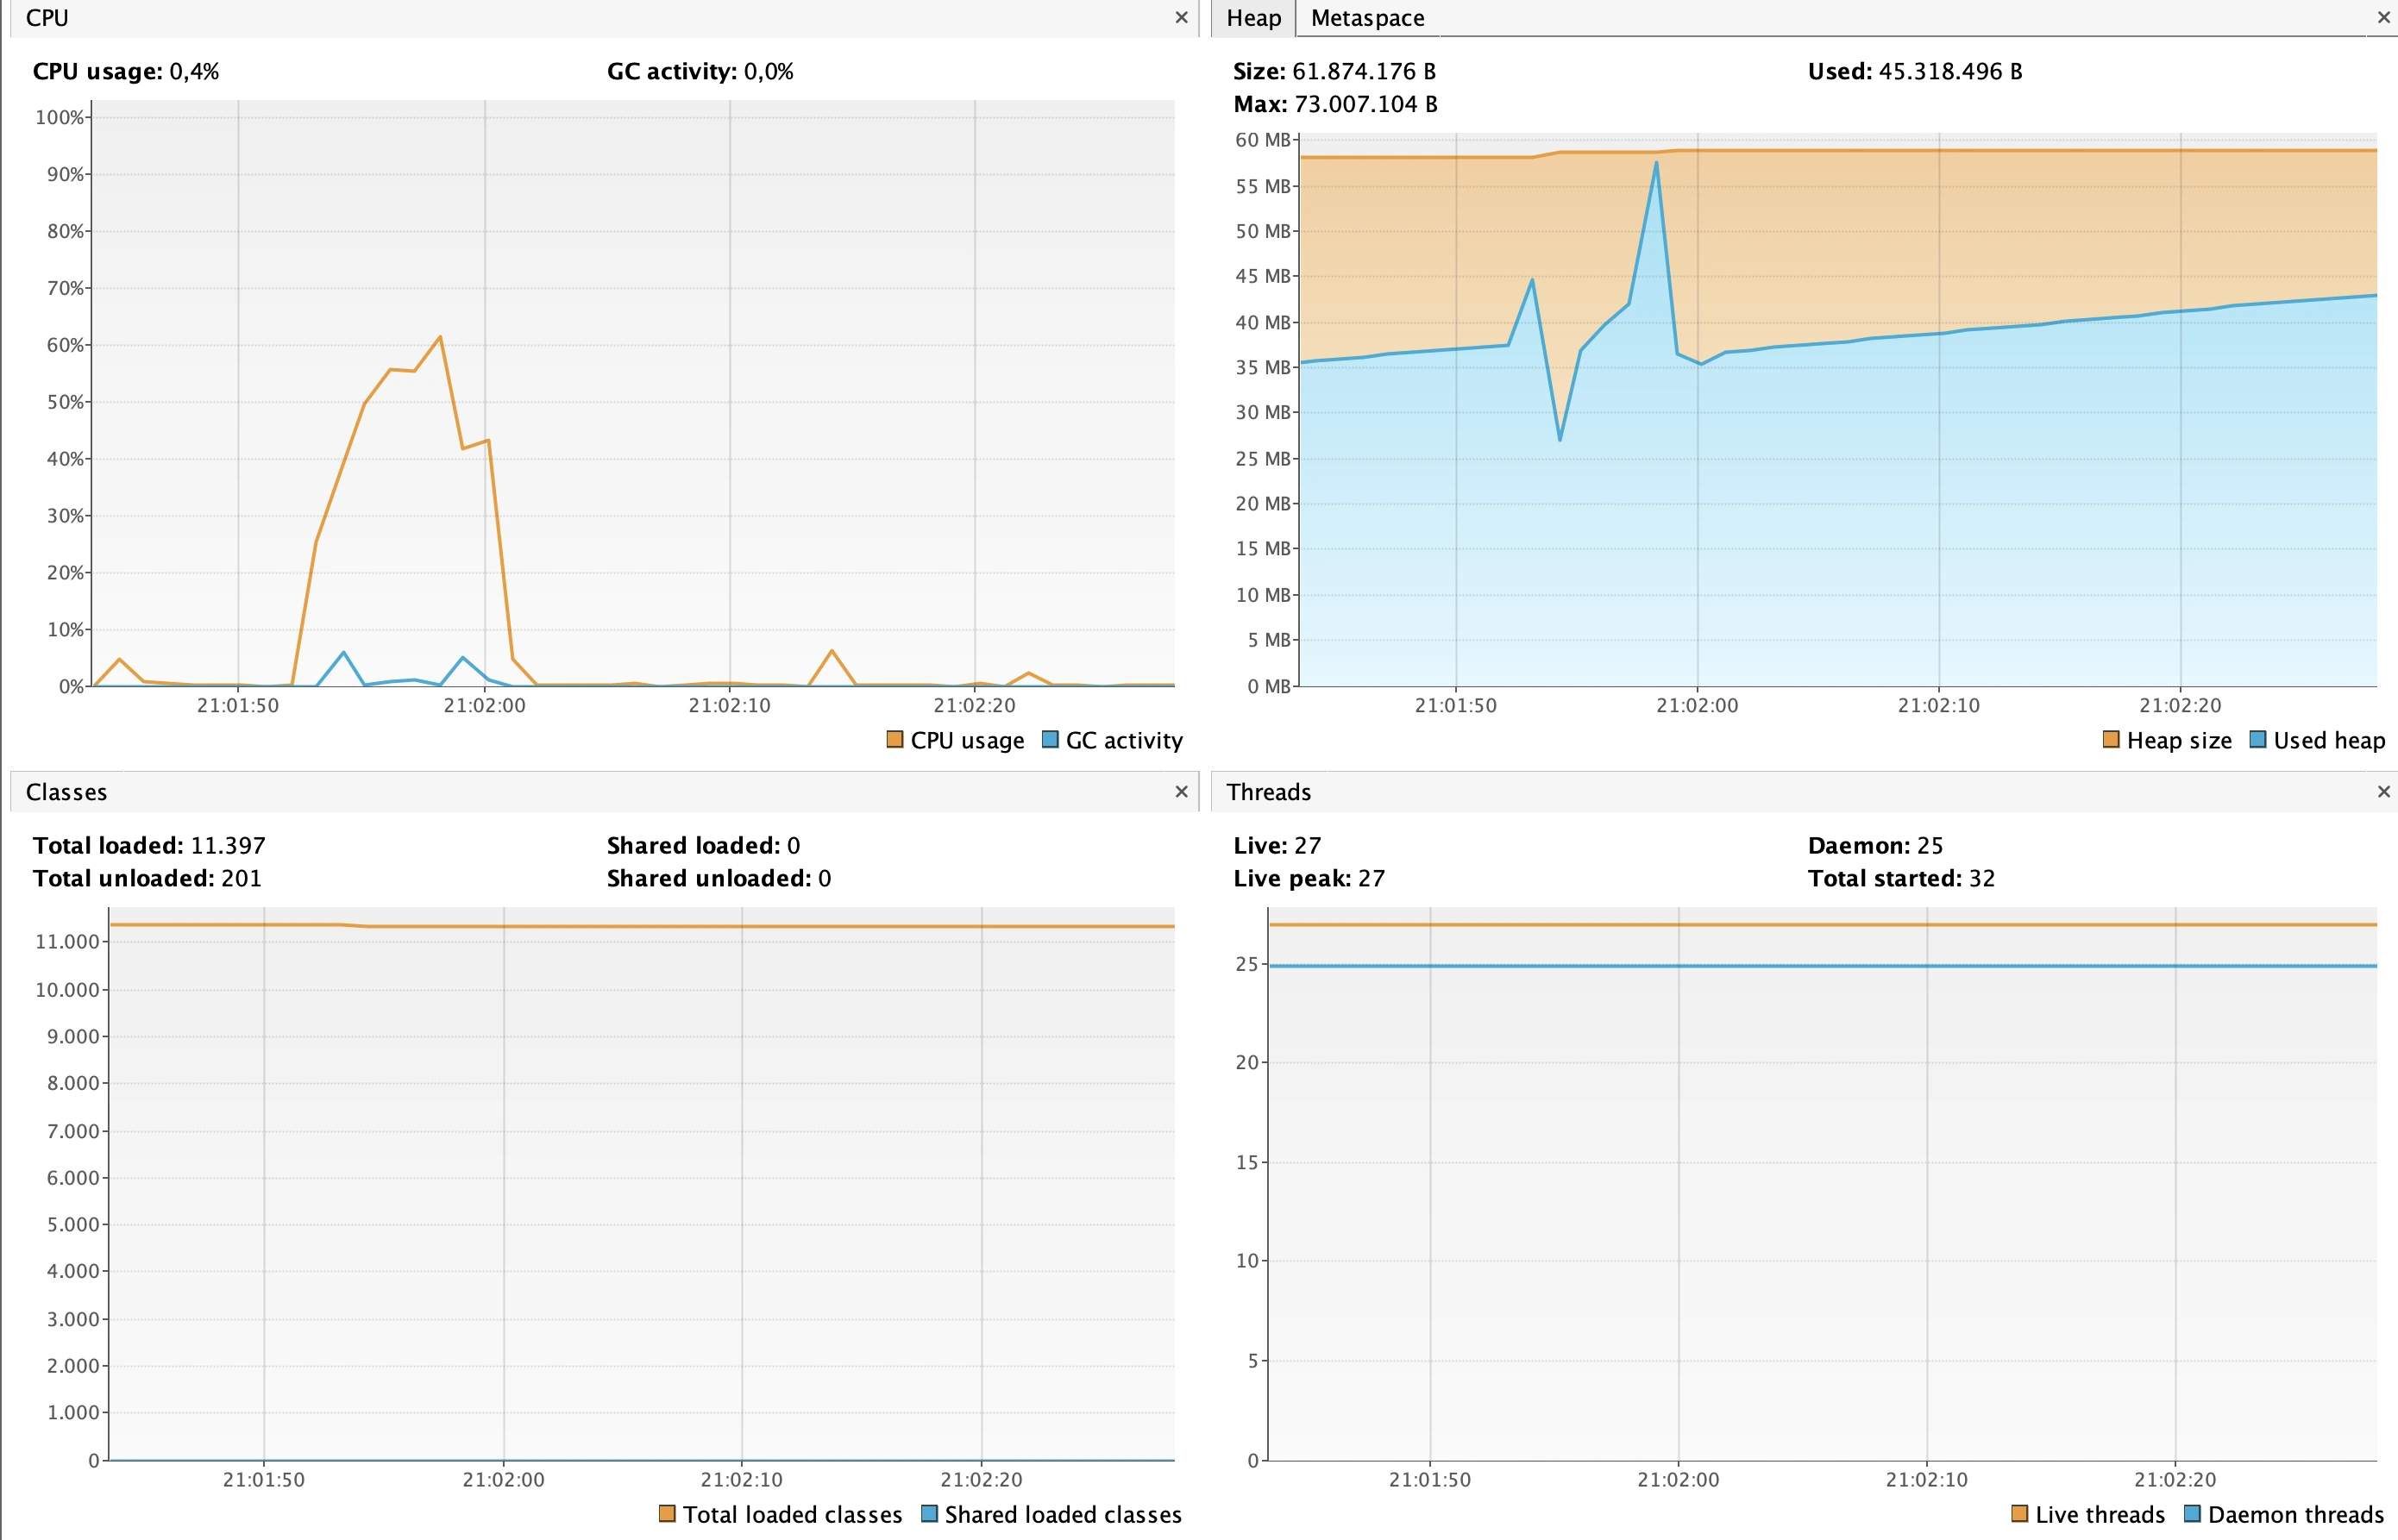
Task: Click the 60 MB label on heap chart axis
Action: point(1263,140)
